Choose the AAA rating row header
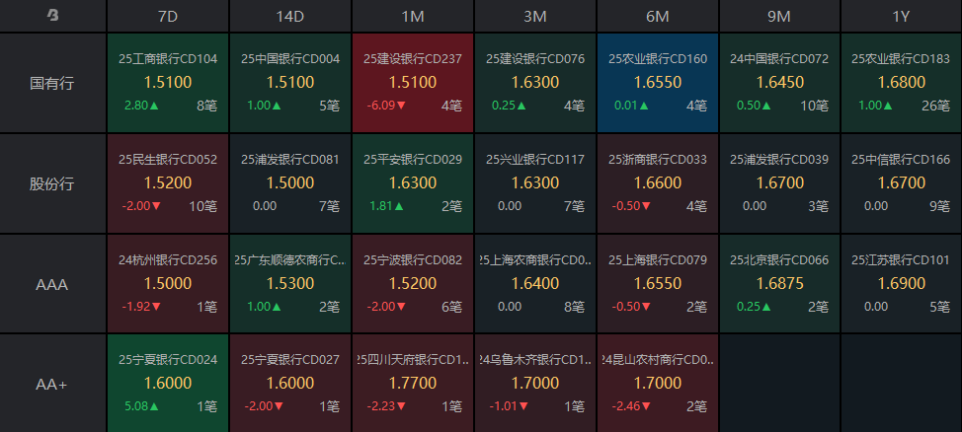The image size is (962, 432). click(x=52, y=284)
